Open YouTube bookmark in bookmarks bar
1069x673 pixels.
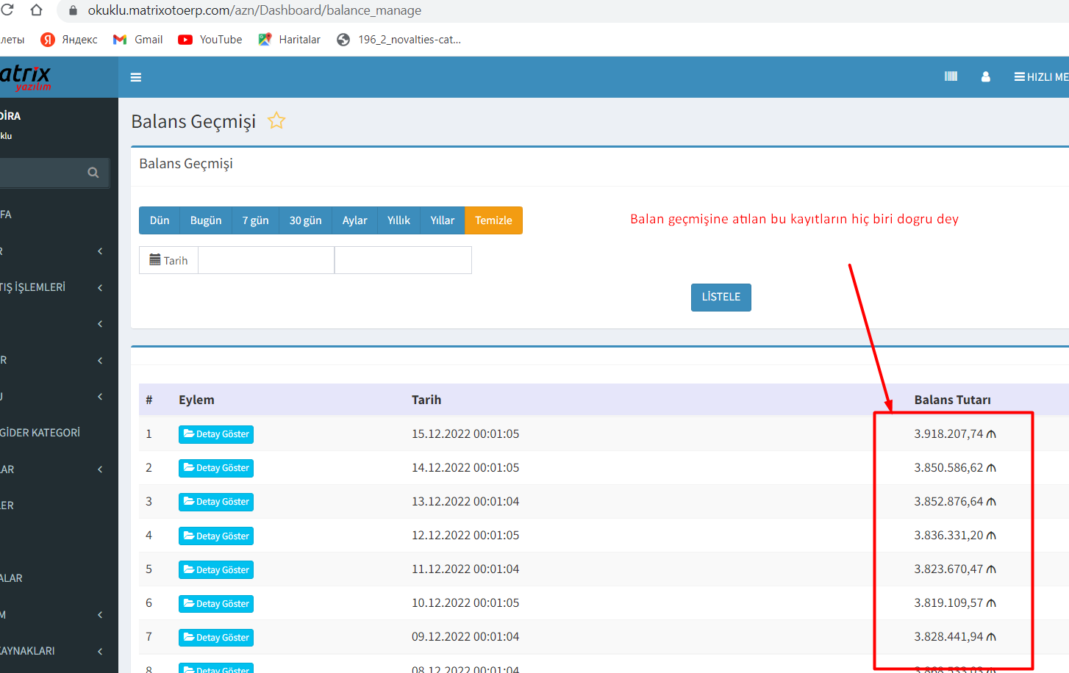point(210,40)
